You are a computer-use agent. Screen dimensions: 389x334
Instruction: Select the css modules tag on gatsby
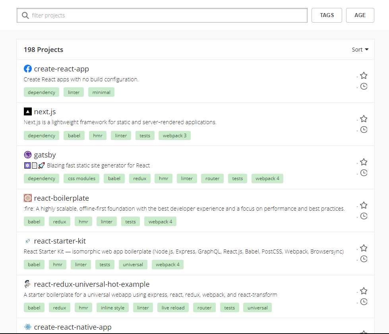[81, 179]
